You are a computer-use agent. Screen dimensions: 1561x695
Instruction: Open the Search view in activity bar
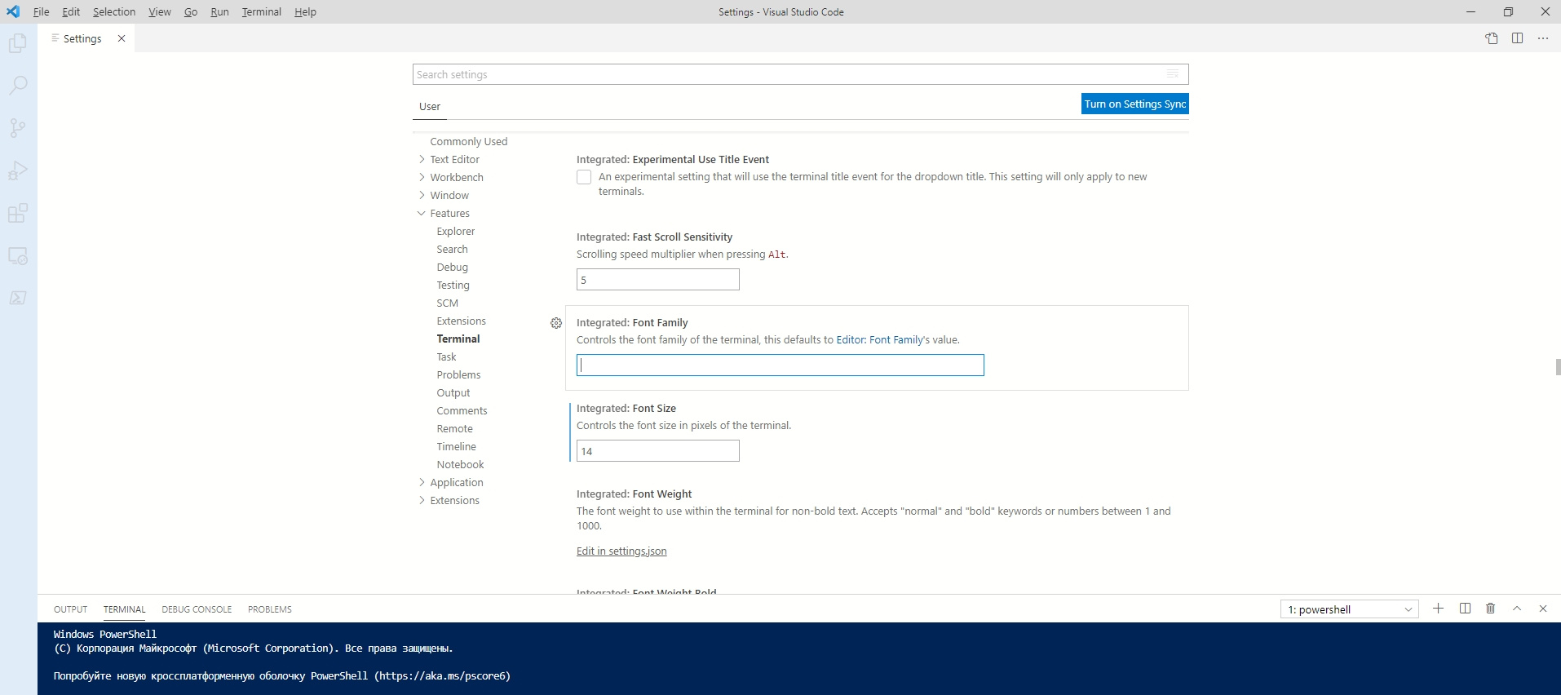(x=18, y=85)
